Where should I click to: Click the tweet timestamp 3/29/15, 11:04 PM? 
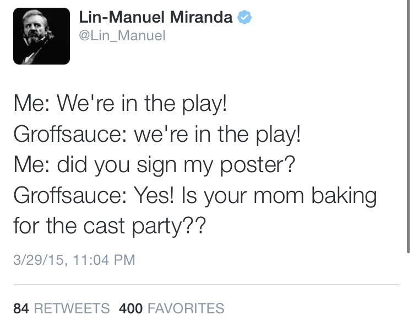click(x=74, y=259)
